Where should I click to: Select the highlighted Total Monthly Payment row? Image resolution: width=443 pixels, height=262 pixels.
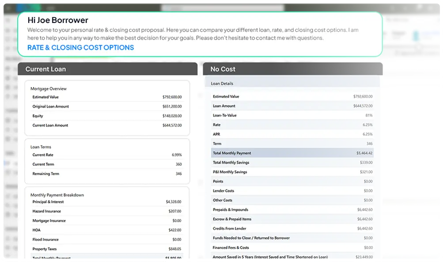click(x=292, y=153)
